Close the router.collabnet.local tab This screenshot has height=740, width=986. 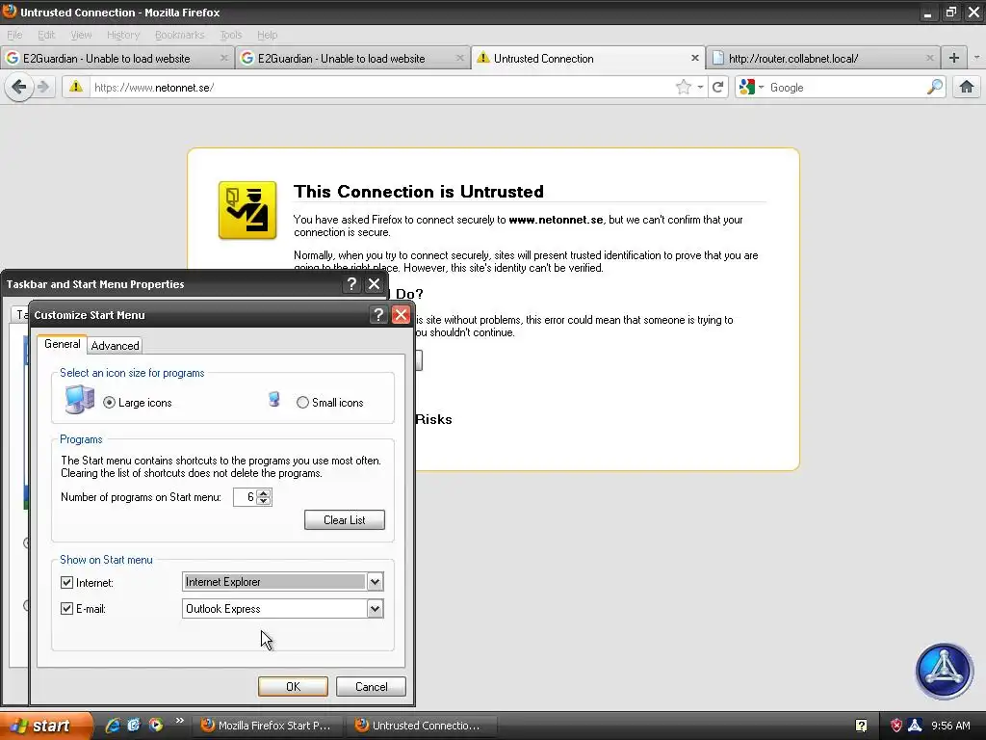(x=930, y=58)
